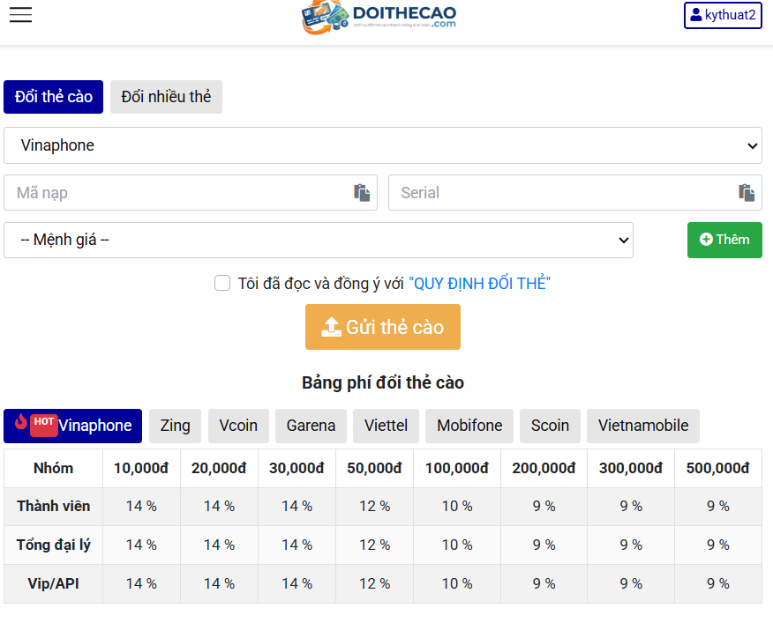The width and height of the screenshot is (773, 623).
Task: Click the 50,000đ column header
Action: point(375,469)
